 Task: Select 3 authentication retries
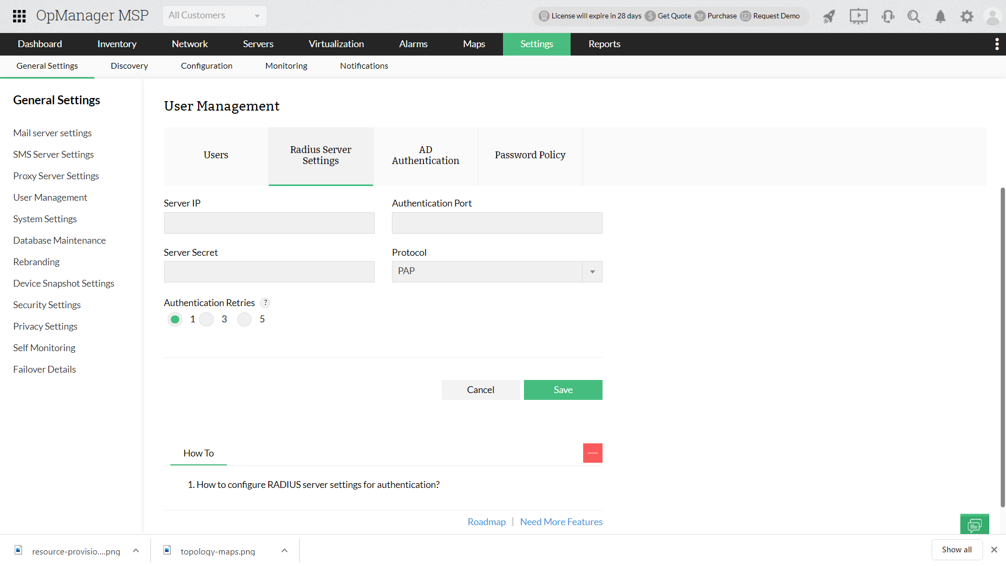[x=206, y=319]
